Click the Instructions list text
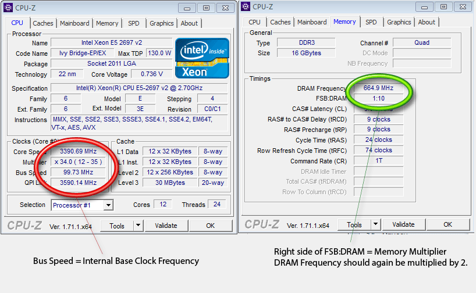 click(x=139, y=123)
